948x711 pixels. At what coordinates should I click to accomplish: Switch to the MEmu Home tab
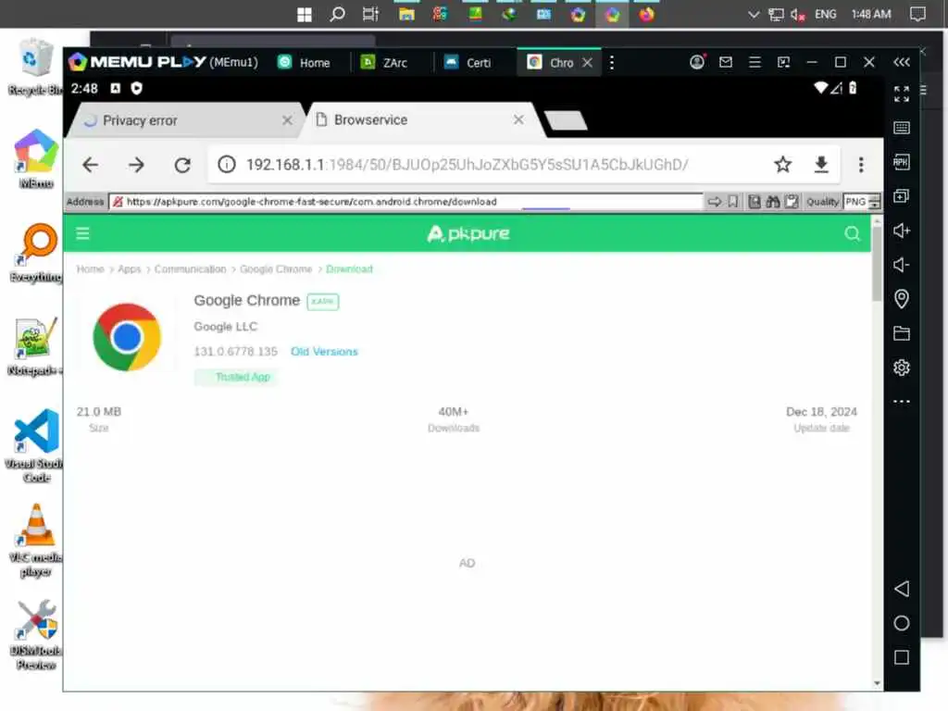click(x=304, y=62)
